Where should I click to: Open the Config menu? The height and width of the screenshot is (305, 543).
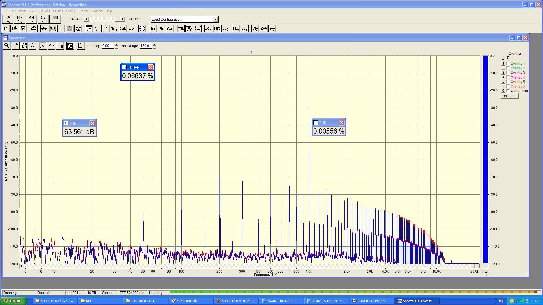70,11
